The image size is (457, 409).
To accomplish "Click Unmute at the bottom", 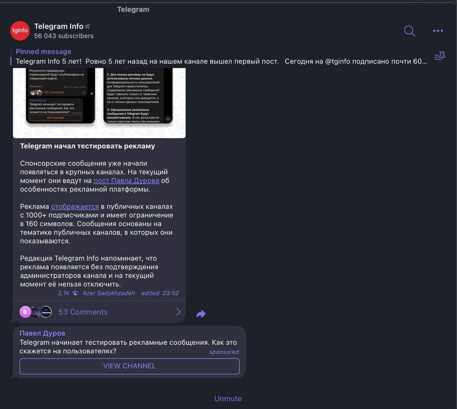I will click(228, 399).
